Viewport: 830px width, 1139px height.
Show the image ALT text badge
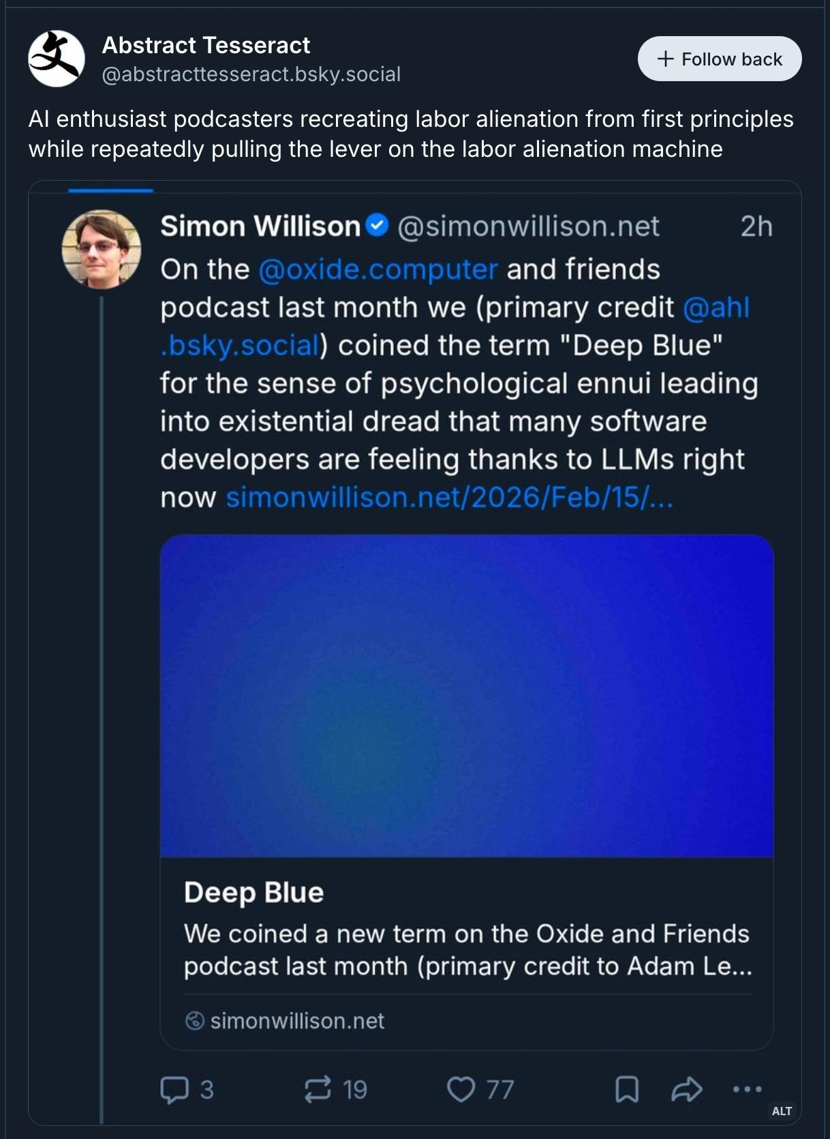coord(782,1111)
